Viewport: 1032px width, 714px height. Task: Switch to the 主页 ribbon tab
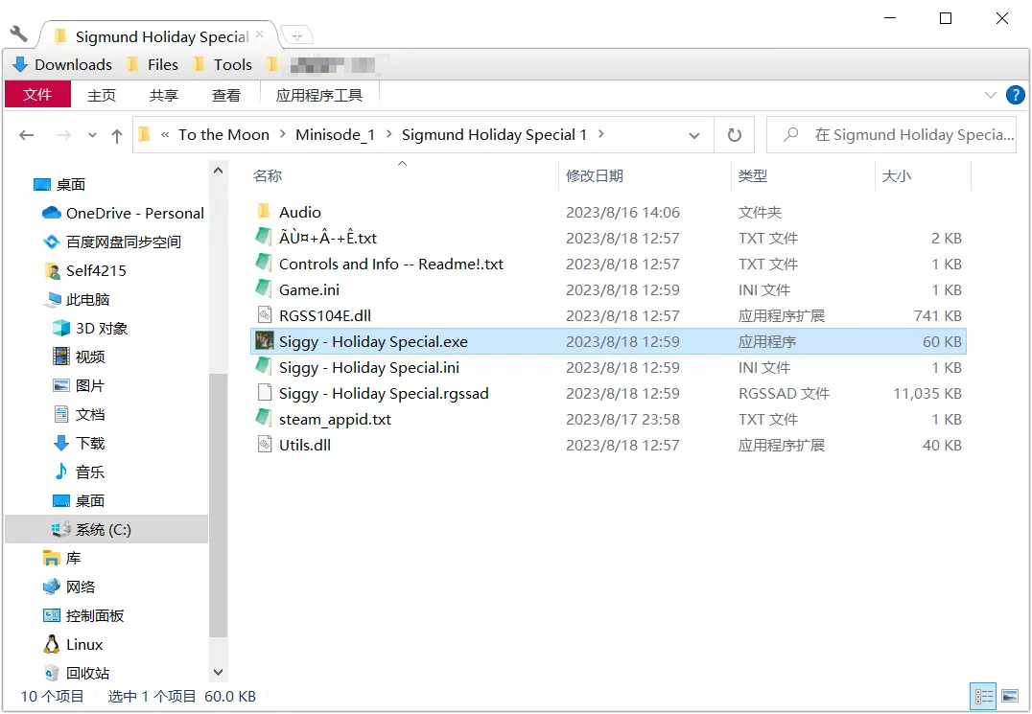click(102, 95)
